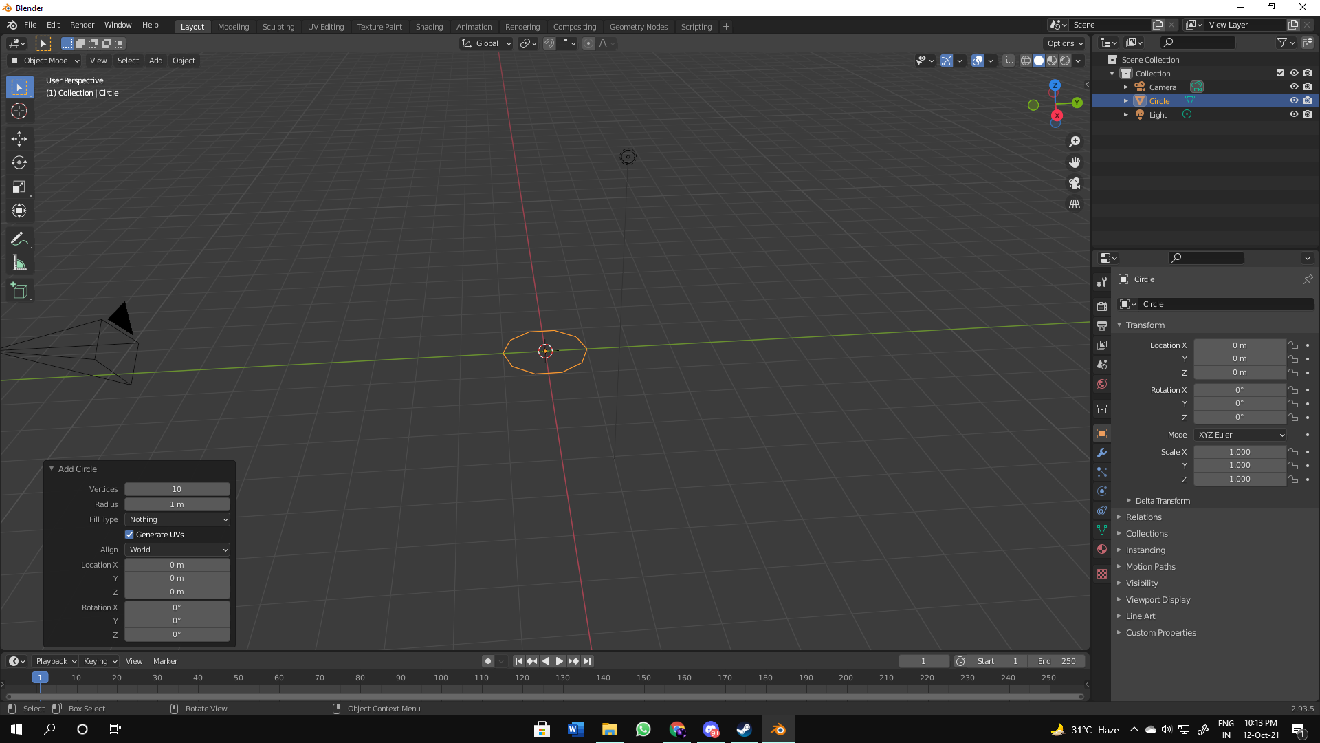1320x743 pixels.
Task: Switch orthographic/perspective grid icon
Action: click(1075, 204)
